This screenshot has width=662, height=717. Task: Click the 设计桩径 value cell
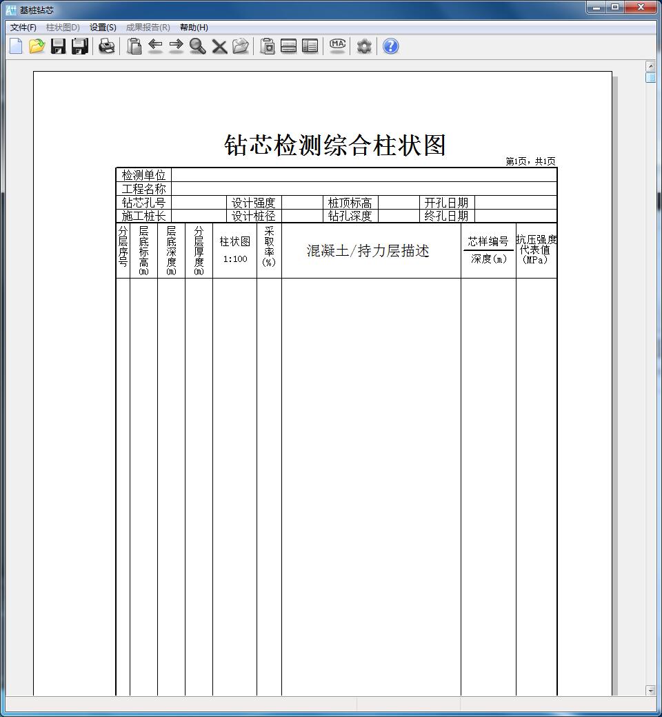click(x=302, y=216)
